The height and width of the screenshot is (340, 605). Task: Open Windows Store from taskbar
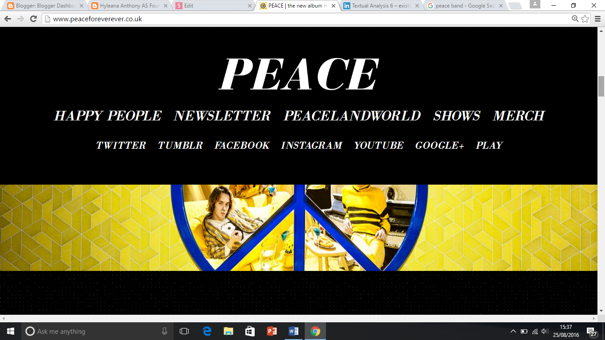(250, 331)
